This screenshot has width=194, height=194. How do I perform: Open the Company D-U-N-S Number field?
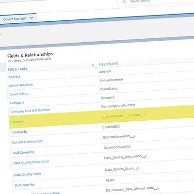click(30, 111)
